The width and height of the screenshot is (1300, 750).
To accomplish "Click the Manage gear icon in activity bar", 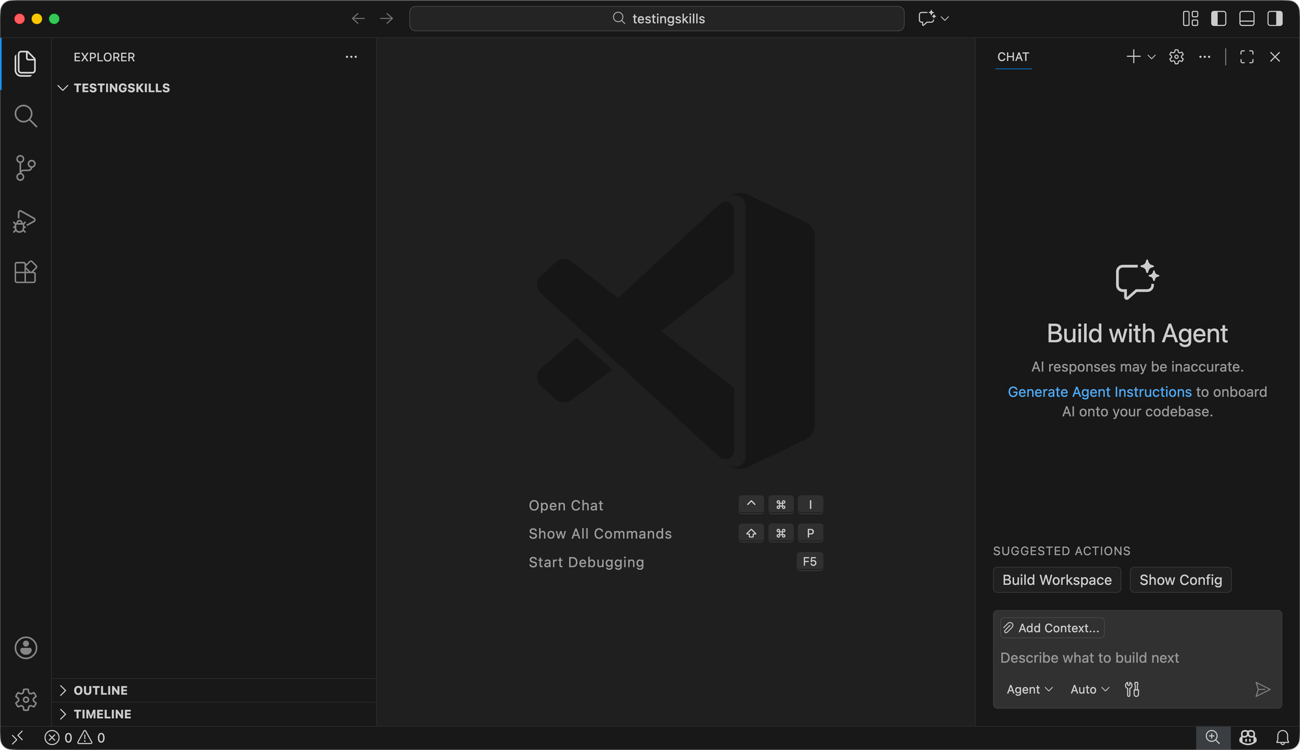I will (x=25, y=700).
